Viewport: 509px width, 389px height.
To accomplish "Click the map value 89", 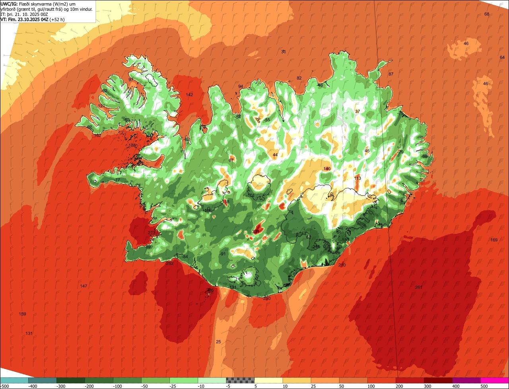I will click(148, 247).
